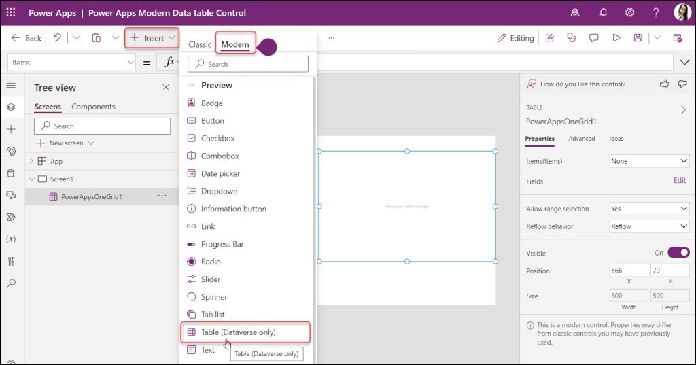
Task: Open Allow range selection dropdown
Action: 649,209
